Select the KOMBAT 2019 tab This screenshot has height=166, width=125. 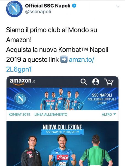tap(19, 115)
